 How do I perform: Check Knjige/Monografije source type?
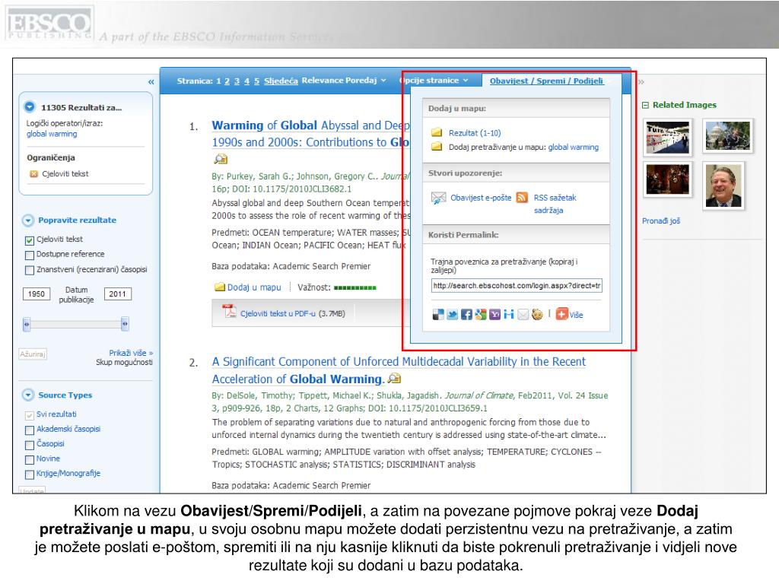[x=30, y=474]
